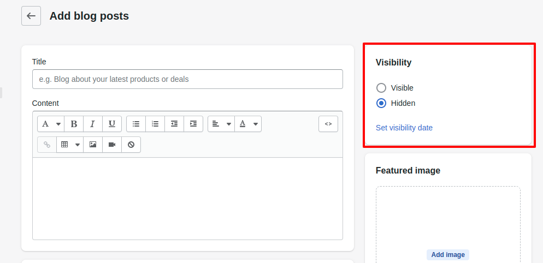Open the font formatting dropdown

[x=51, y=124]
